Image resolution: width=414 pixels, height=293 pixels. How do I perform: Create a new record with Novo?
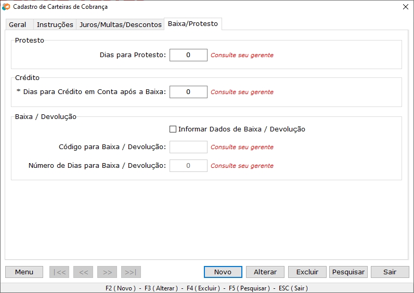tap(223, 272)
